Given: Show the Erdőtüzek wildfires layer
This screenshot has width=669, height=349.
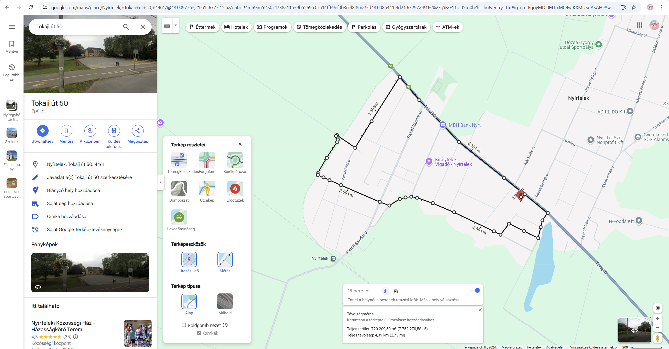Looking at the screenshot, I should tap(235, 189).
